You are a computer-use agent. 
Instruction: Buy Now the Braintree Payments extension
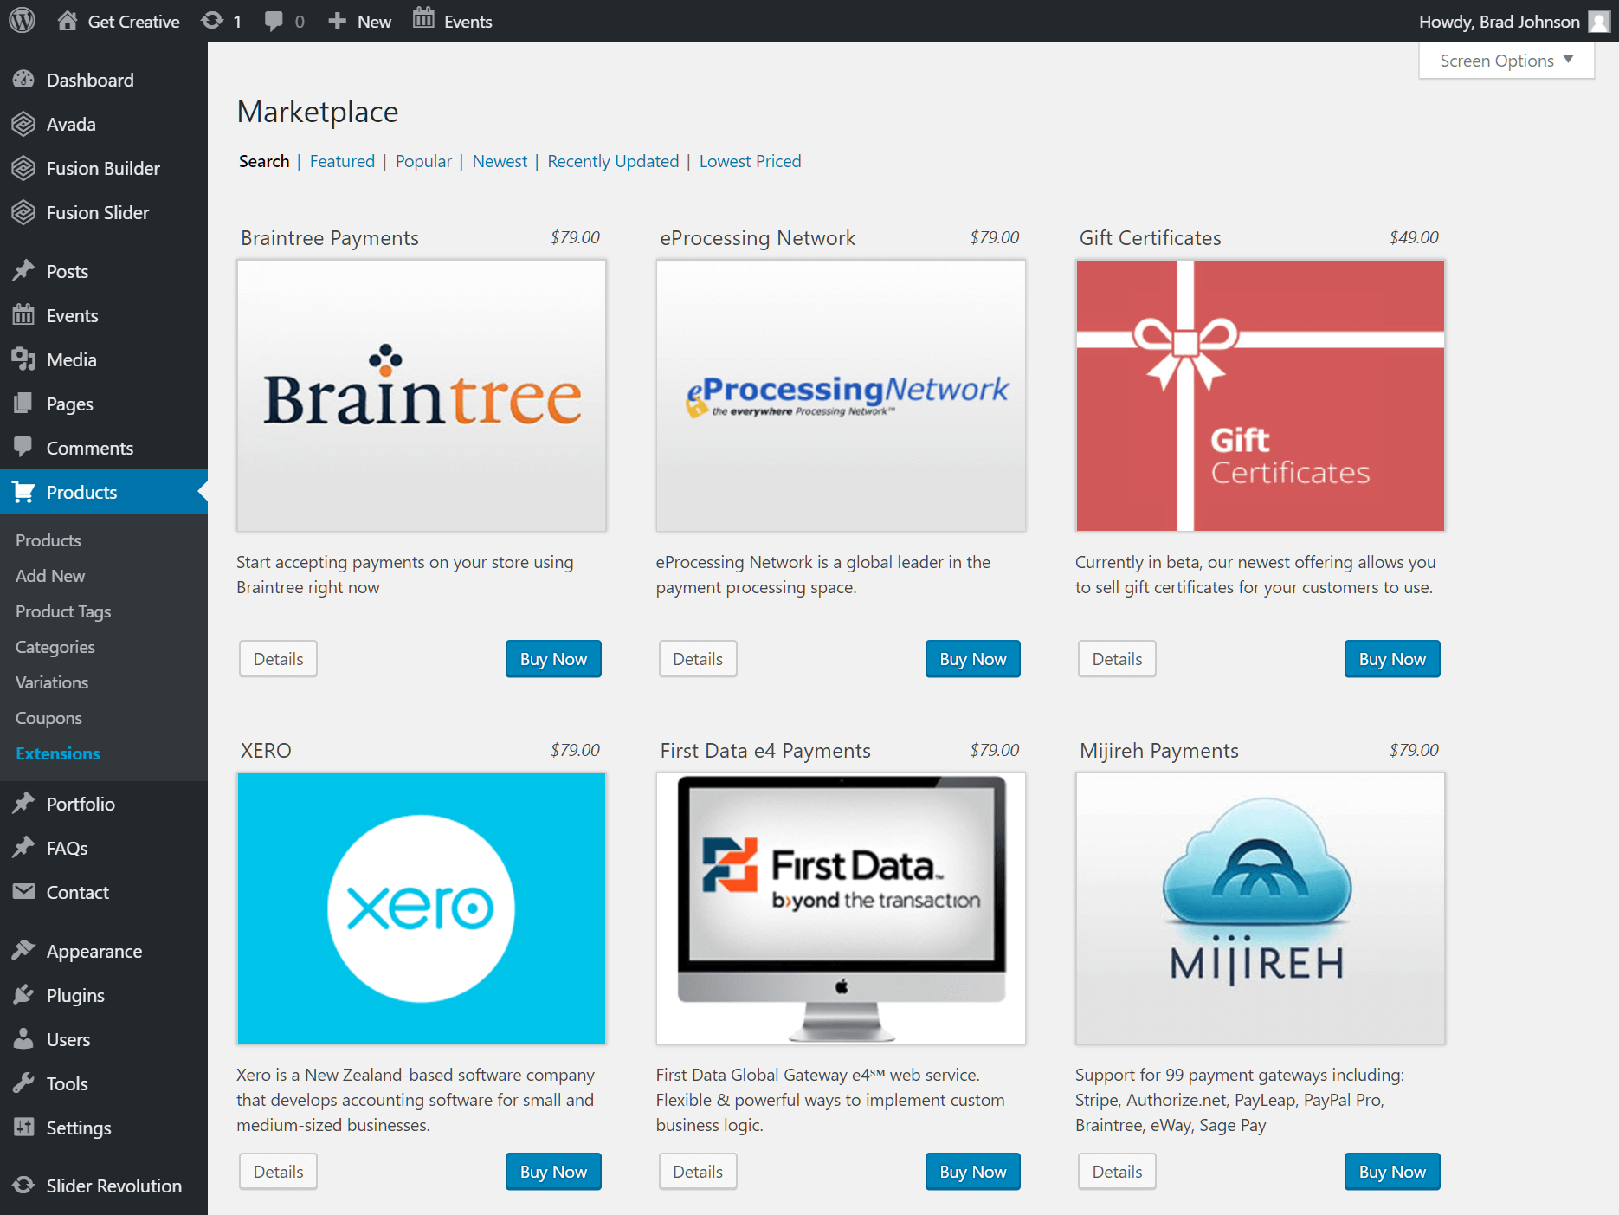553,659
